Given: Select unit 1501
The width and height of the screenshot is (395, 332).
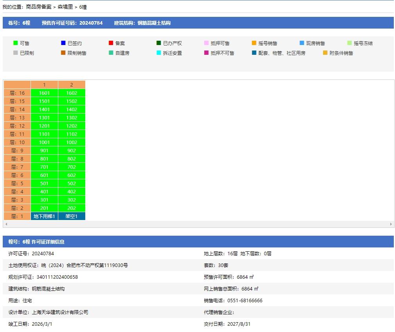Looking at the screenshot, I should (x=44, y=101).
